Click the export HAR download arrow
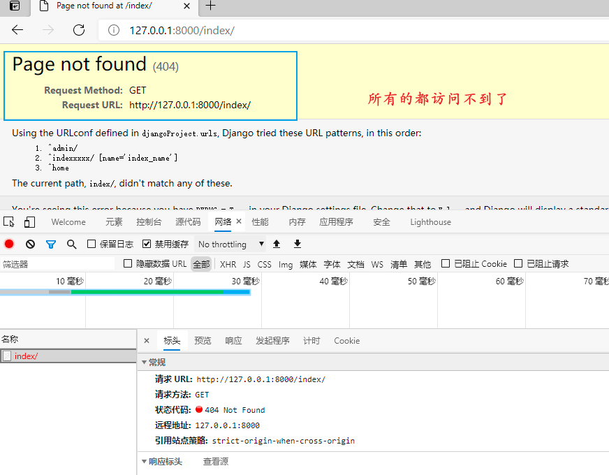 (298, 244)
